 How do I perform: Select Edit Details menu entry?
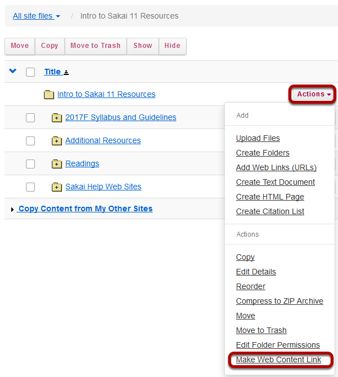[x=256, y=272]
